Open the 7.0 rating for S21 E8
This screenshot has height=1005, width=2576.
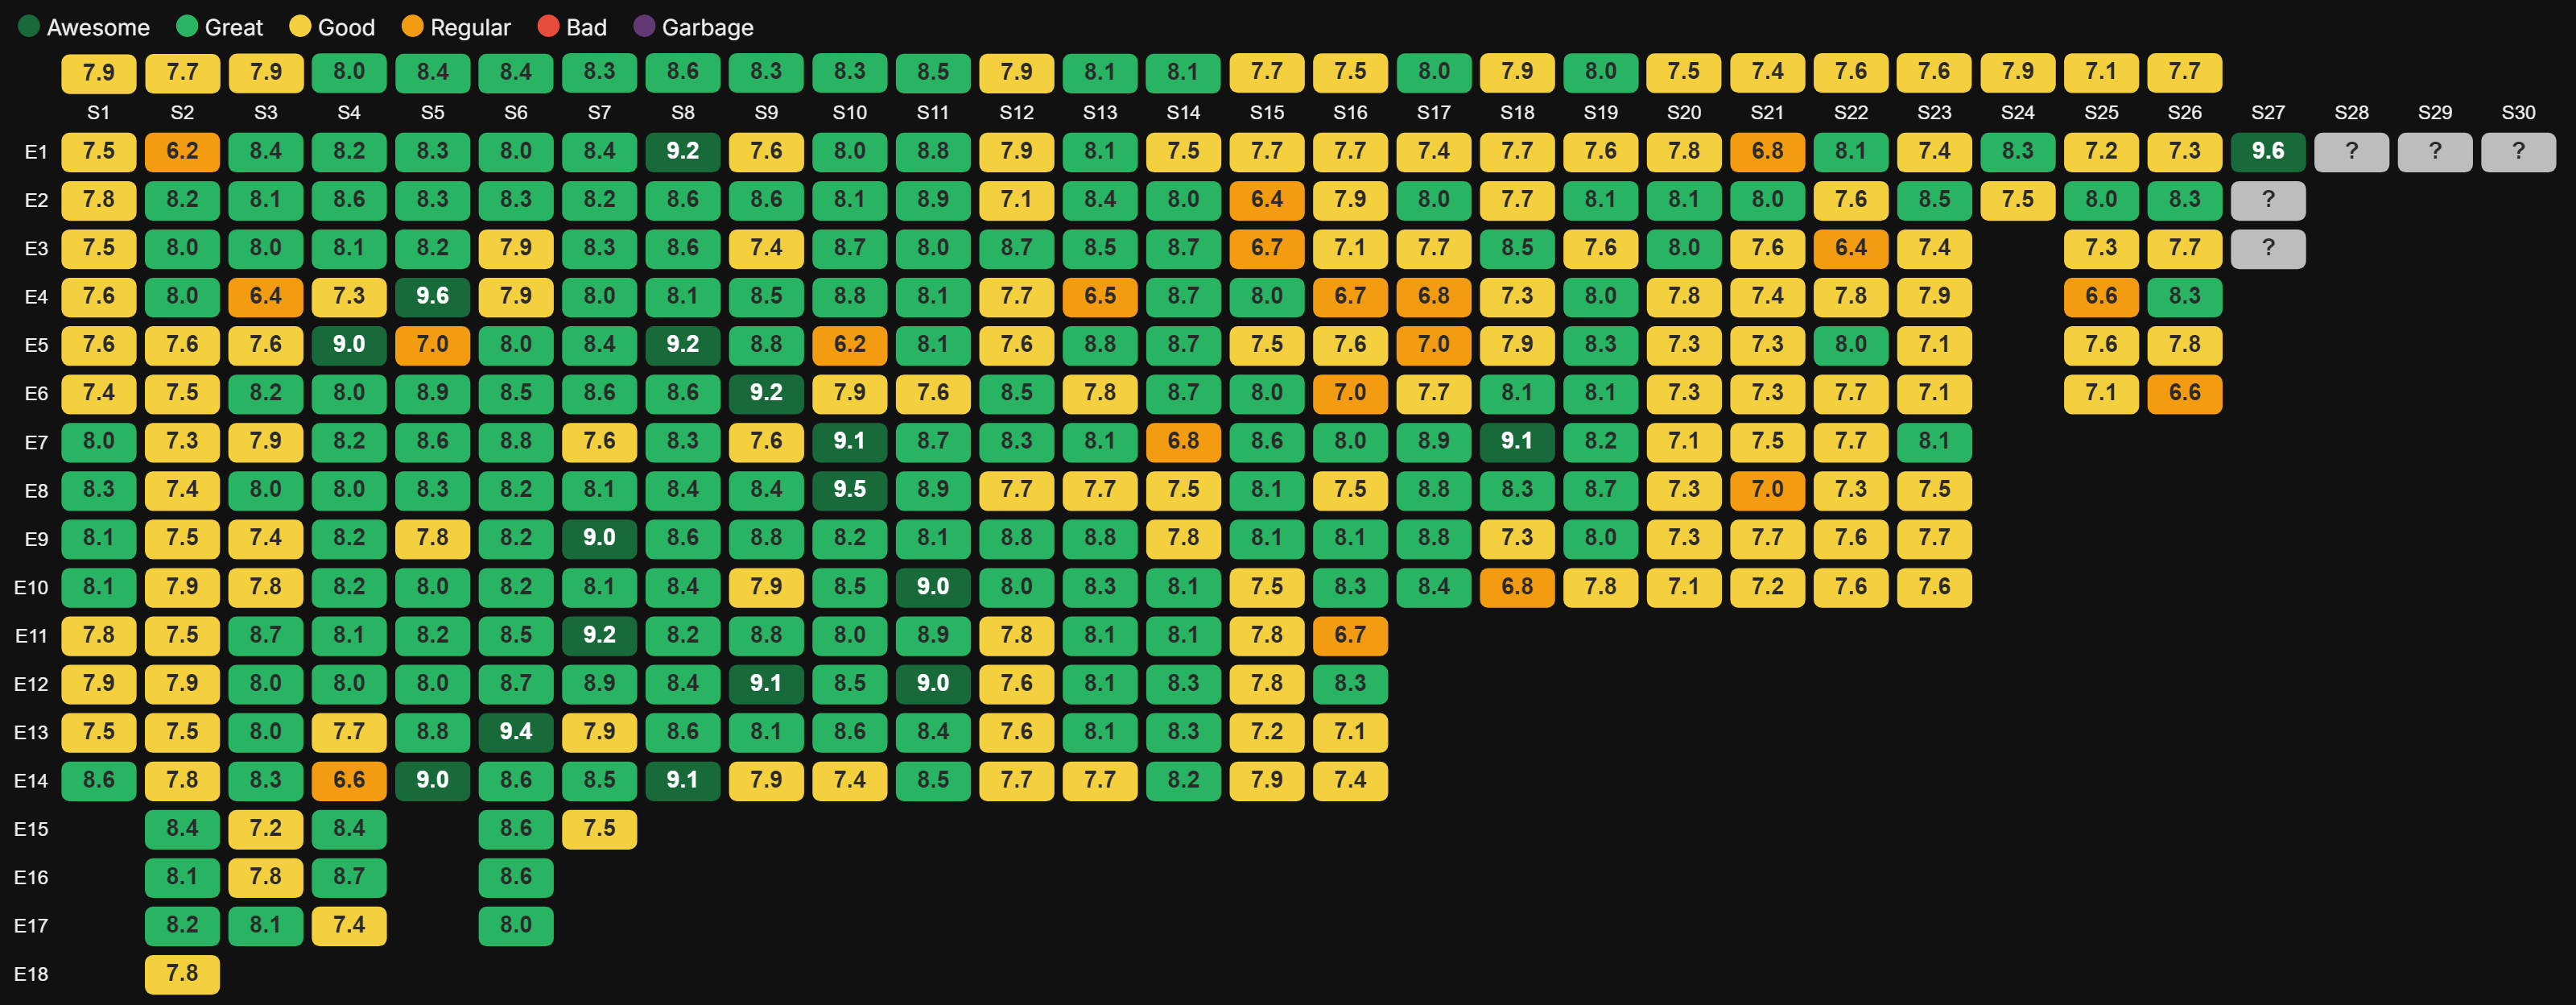[1767, 490]
